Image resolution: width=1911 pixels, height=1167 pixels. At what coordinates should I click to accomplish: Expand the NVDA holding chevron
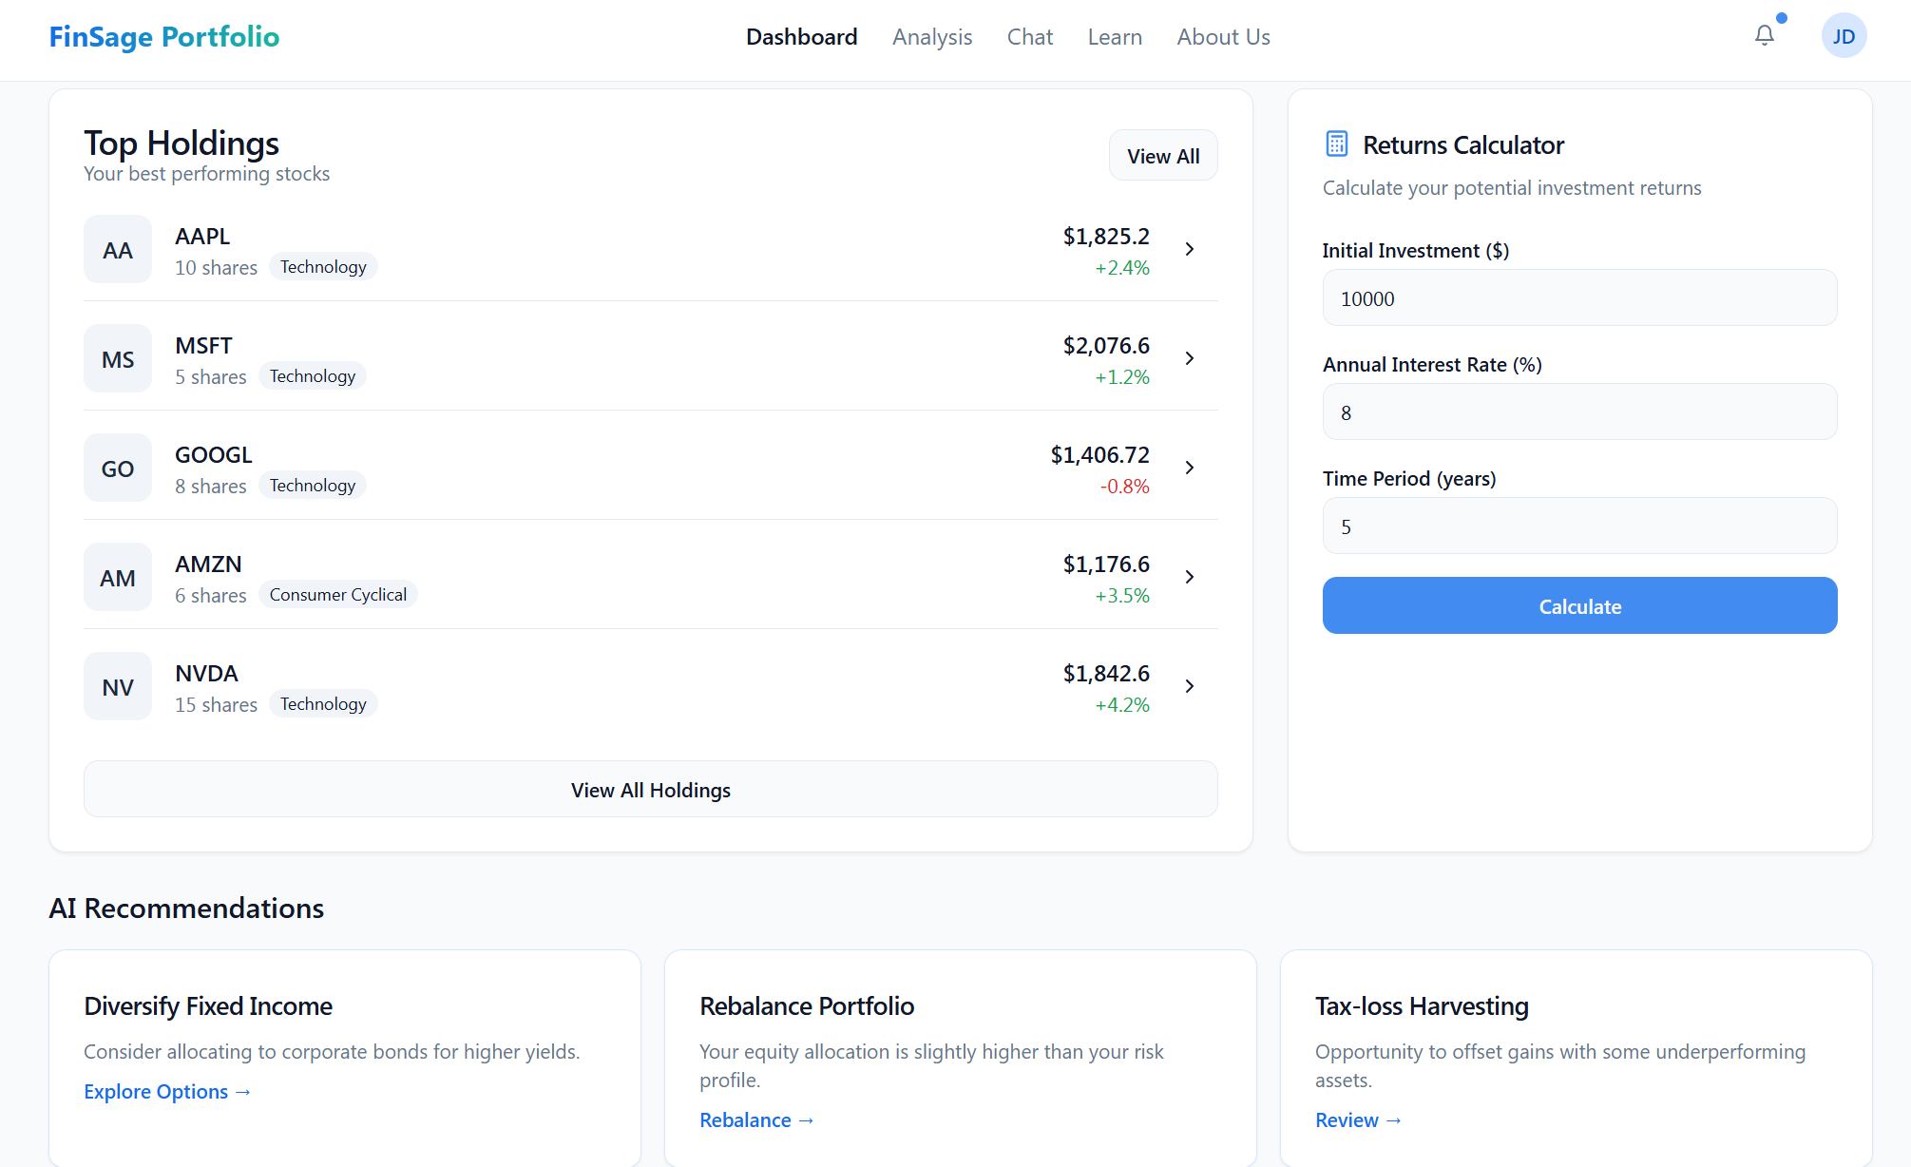tap(1189, 686)
